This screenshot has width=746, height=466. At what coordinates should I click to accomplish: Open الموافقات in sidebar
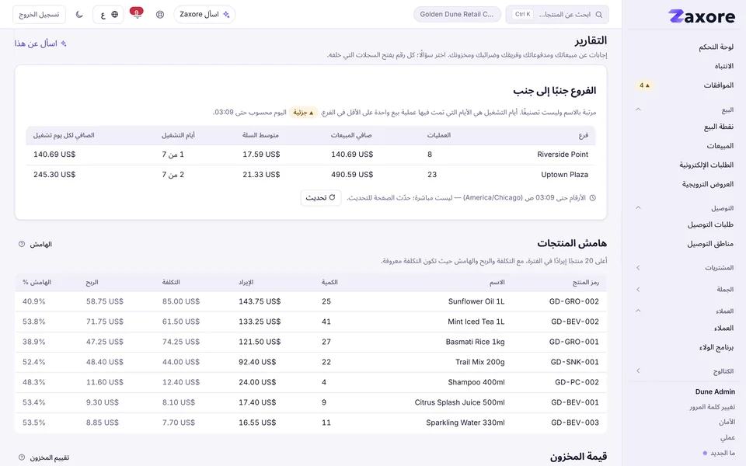click(718, 85)
